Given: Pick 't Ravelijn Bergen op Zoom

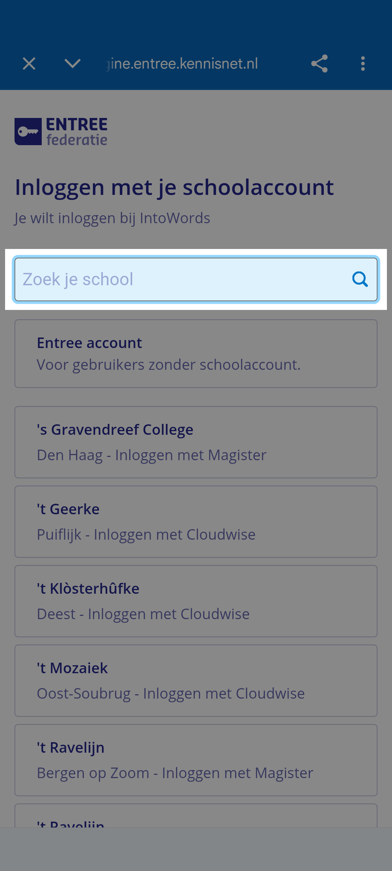Looking at the screenshot, I should coord(196,760).
